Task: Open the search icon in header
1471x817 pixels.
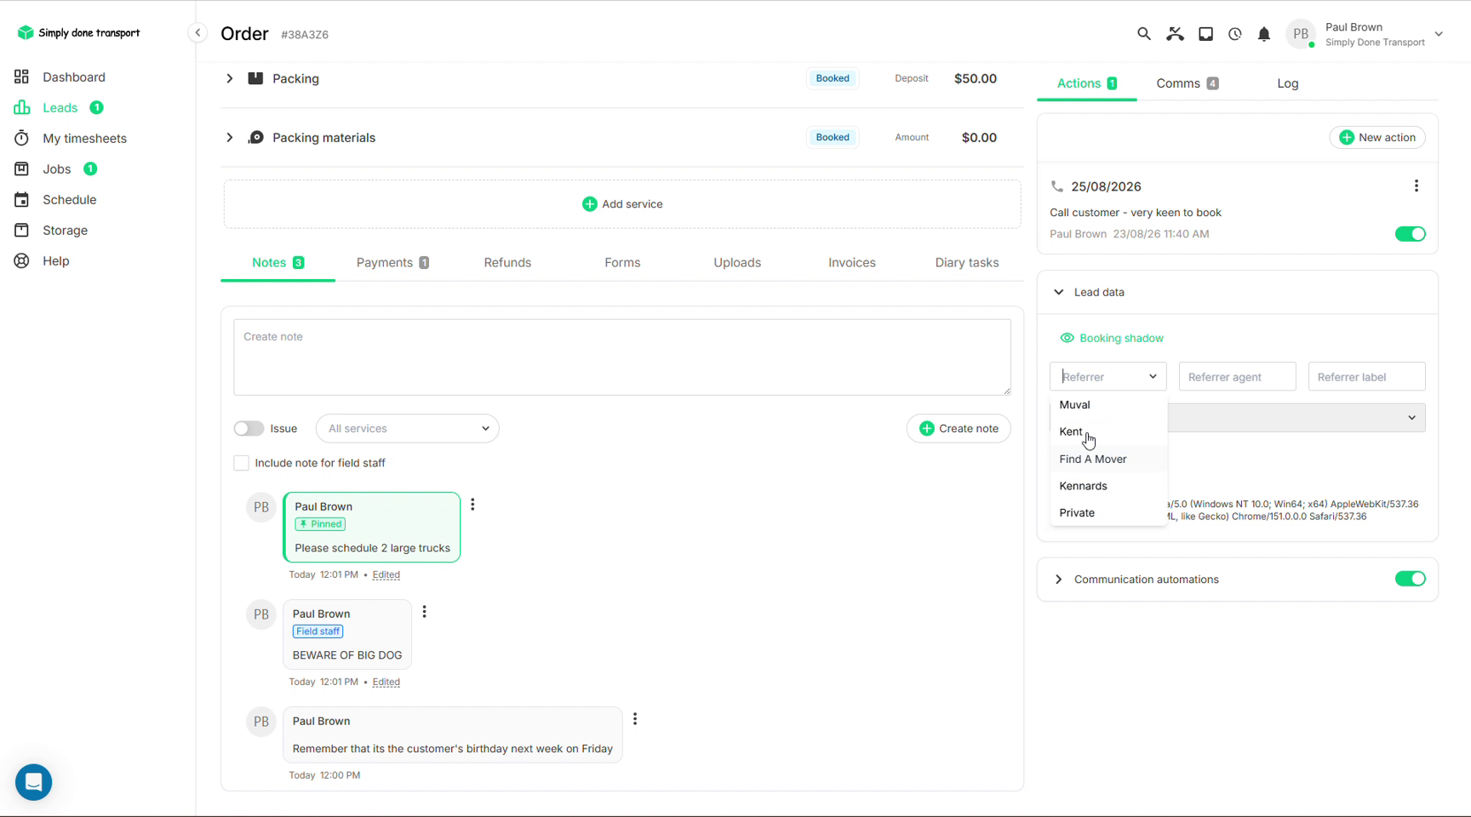Action: 1144,34
